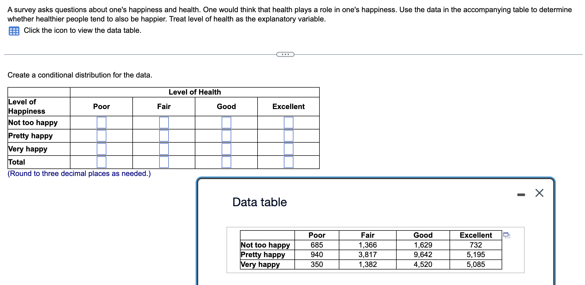Select Pretty happy Good input box

(226, 136)
